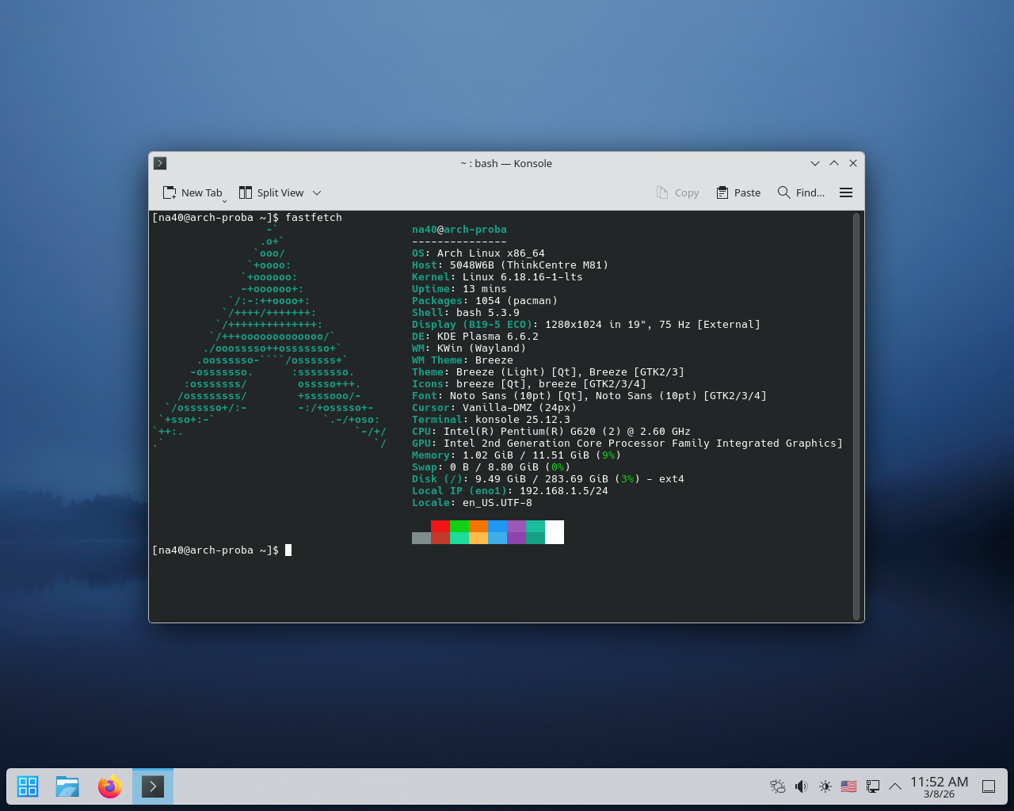Click the "Locale: en_US.UTF-8" line
Screen dimensions: 1014x811
point(472,503)
